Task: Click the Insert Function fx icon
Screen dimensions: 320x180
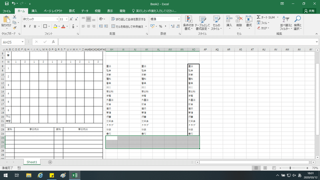Action: 53,42
